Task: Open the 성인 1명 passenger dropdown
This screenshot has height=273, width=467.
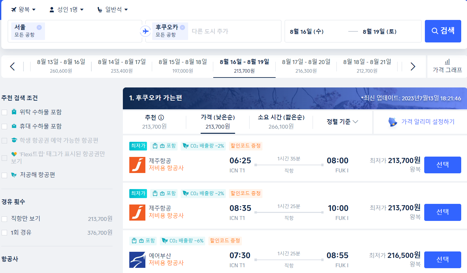Action: [x=66, y=9]
